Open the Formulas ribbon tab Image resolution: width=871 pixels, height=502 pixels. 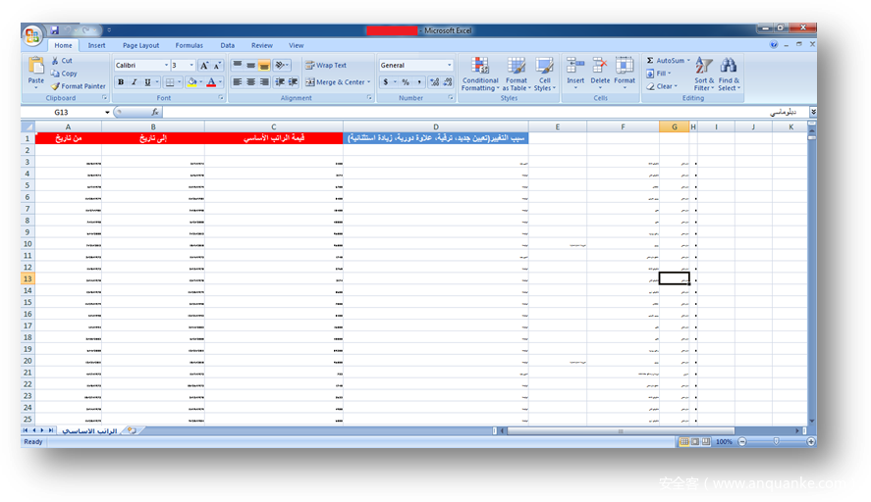click(x=190, y=45)
